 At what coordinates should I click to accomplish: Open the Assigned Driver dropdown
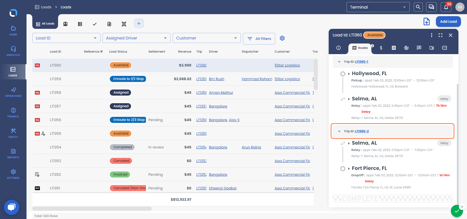pos(137,38)
